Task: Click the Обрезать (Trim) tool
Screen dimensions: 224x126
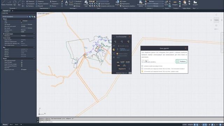Action: (x=53, y=1)
